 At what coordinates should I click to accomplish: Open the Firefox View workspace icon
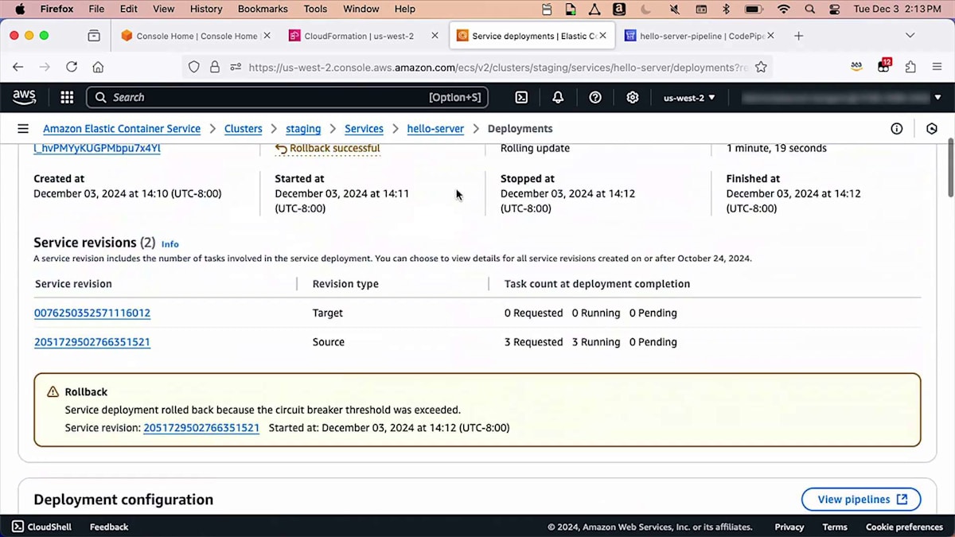pos(94,36)
